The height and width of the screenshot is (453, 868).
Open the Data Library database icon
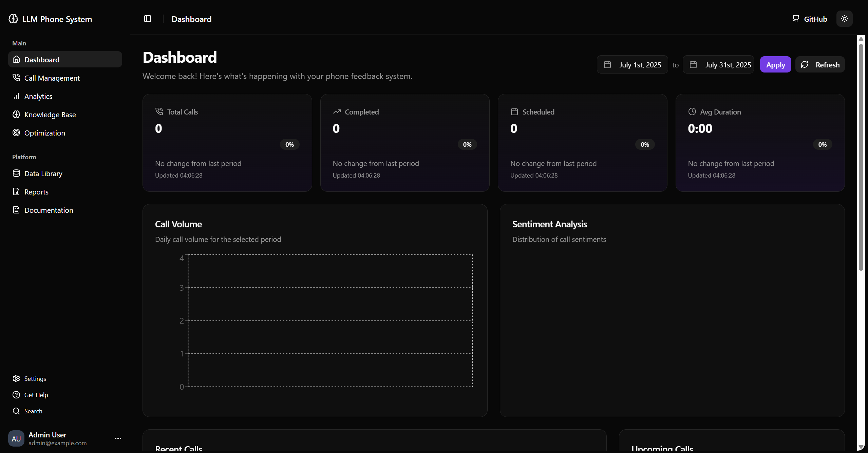16,173
